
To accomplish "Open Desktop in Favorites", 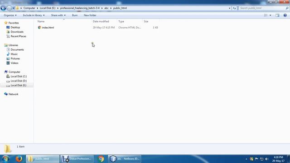I will [x=15, y=27].
